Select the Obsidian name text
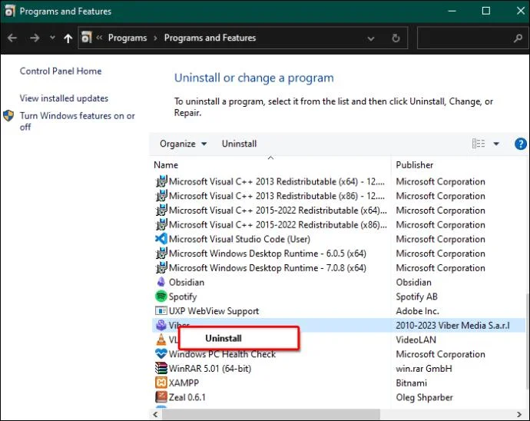The width and height of the screenshot is (530, 421). pyautogui.click(x=186, y=283)
